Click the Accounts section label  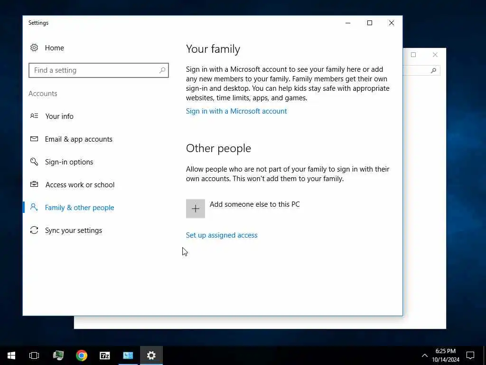43,94
